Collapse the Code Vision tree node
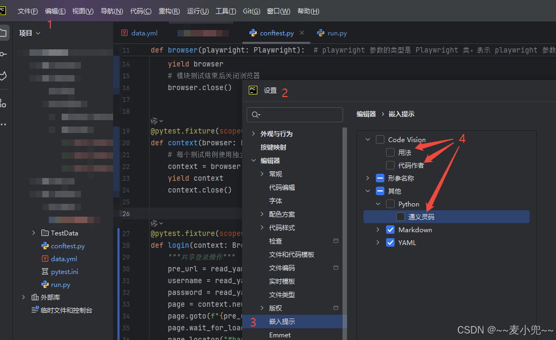 (368, 139)
